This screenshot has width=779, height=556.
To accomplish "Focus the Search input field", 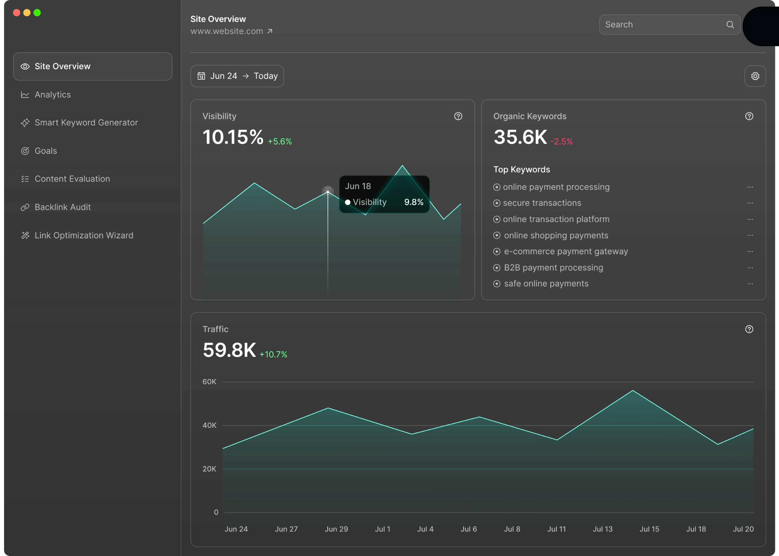I will (670, 24).
